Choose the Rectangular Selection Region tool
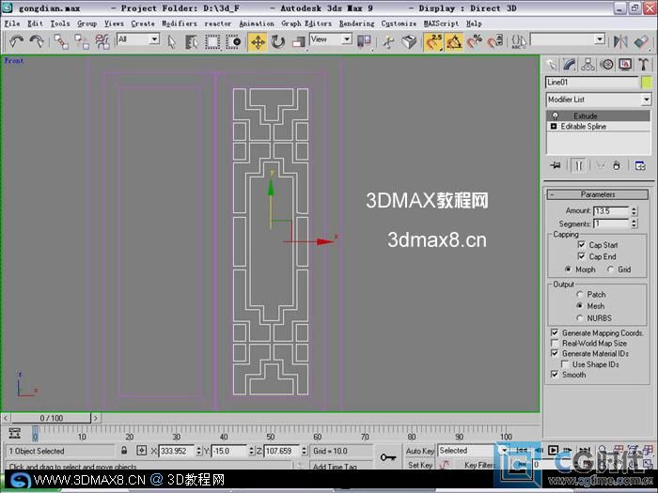The image size is (658, 493). tap(212, 41)
